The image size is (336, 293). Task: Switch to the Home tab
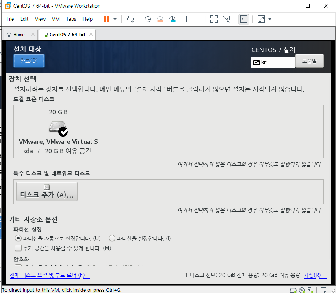click(18, 35)
